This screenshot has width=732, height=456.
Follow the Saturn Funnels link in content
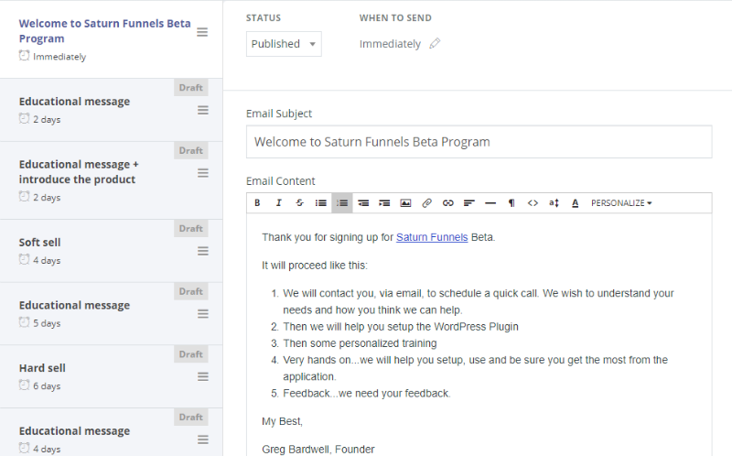(x=432, y=237)
